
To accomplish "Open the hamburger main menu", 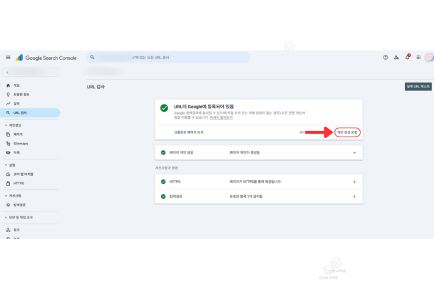I will [x=8, y=58].
